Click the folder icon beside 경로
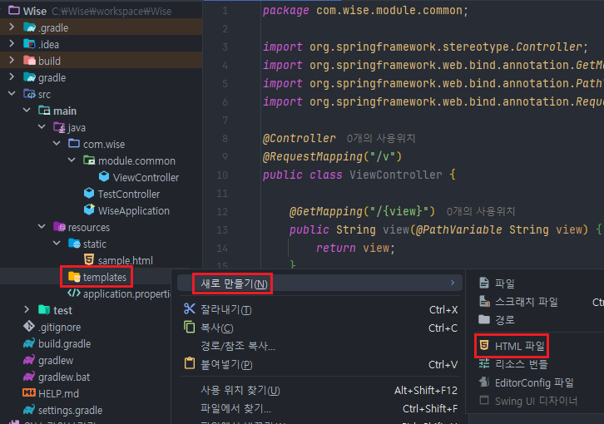The width and height of the screenshot is (604, 424). click(484, 319)
